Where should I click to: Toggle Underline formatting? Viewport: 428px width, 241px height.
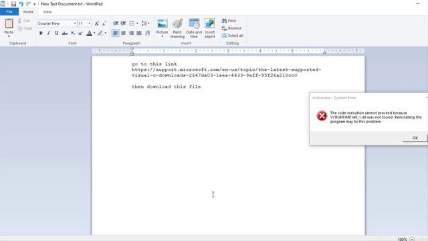click(x=56, y=33)
